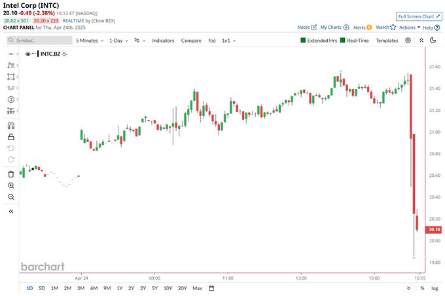Open the numbered wave counter tool
Image resolution: width=445 pixels, height=296 pixels.
point(10,100)
